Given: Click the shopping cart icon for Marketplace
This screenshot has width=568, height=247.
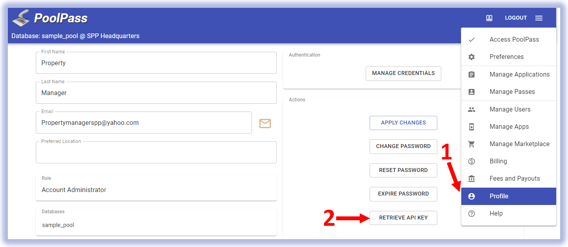Looking at the screenshot, I should point(472,144).
